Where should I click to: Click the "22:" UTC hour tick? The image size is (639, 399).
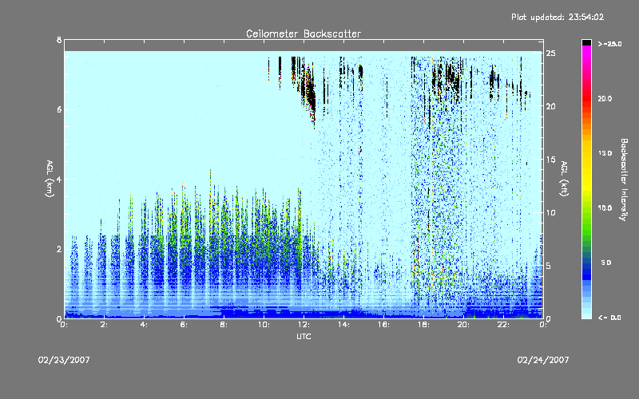pyautogui.click(x=504, y=325)
